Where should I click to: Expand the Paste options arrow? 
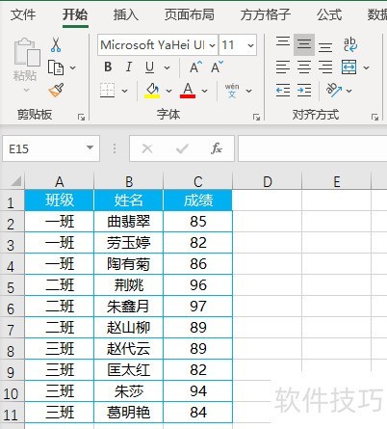point(27,91)
